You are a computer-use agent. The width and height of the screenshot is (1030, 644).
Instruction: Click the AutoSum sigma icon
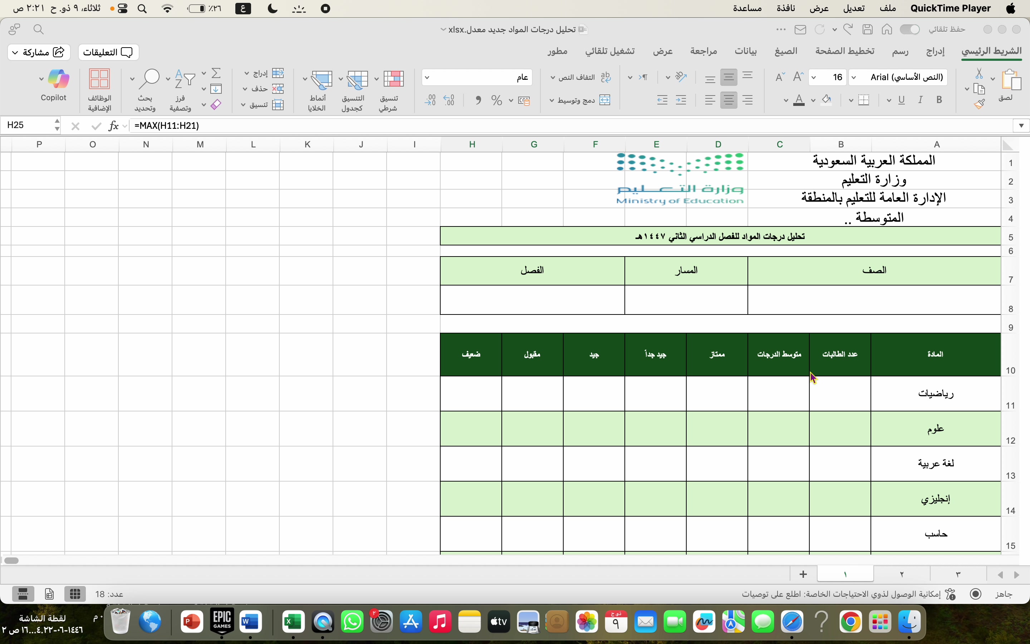[216, 73]
